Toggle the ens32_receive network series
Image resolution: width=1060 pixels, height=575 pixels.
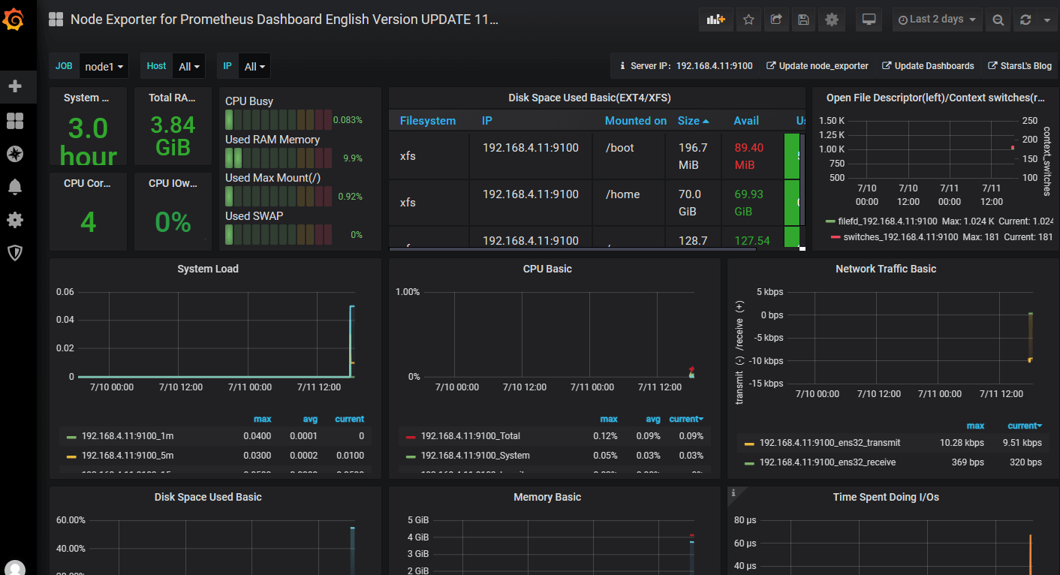coord(827,462)
